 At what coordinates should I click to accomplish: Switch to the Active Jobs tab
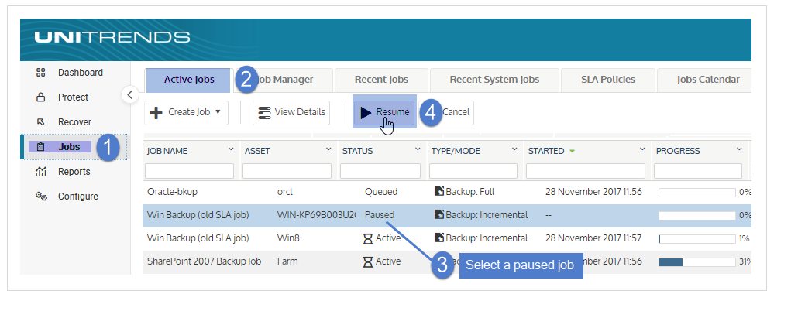[x=189, y=80]
